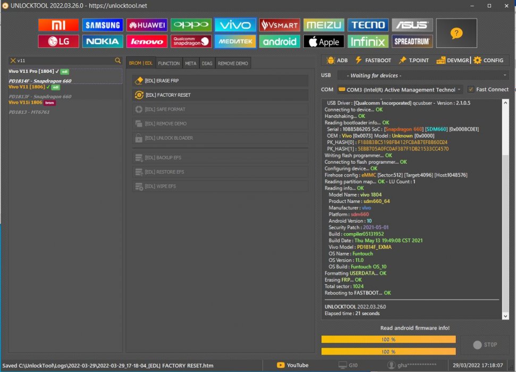Open CONFIG settings
516x372 pixels.
[489, 60]
